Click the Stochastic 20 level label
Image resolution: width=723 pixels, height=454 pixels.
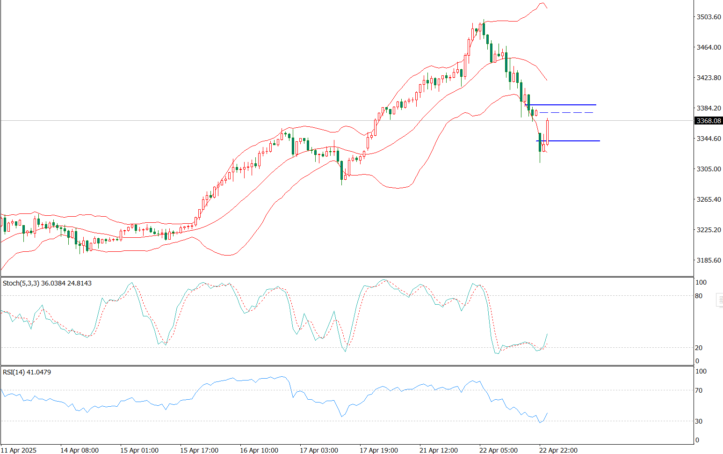click(699, 348)
